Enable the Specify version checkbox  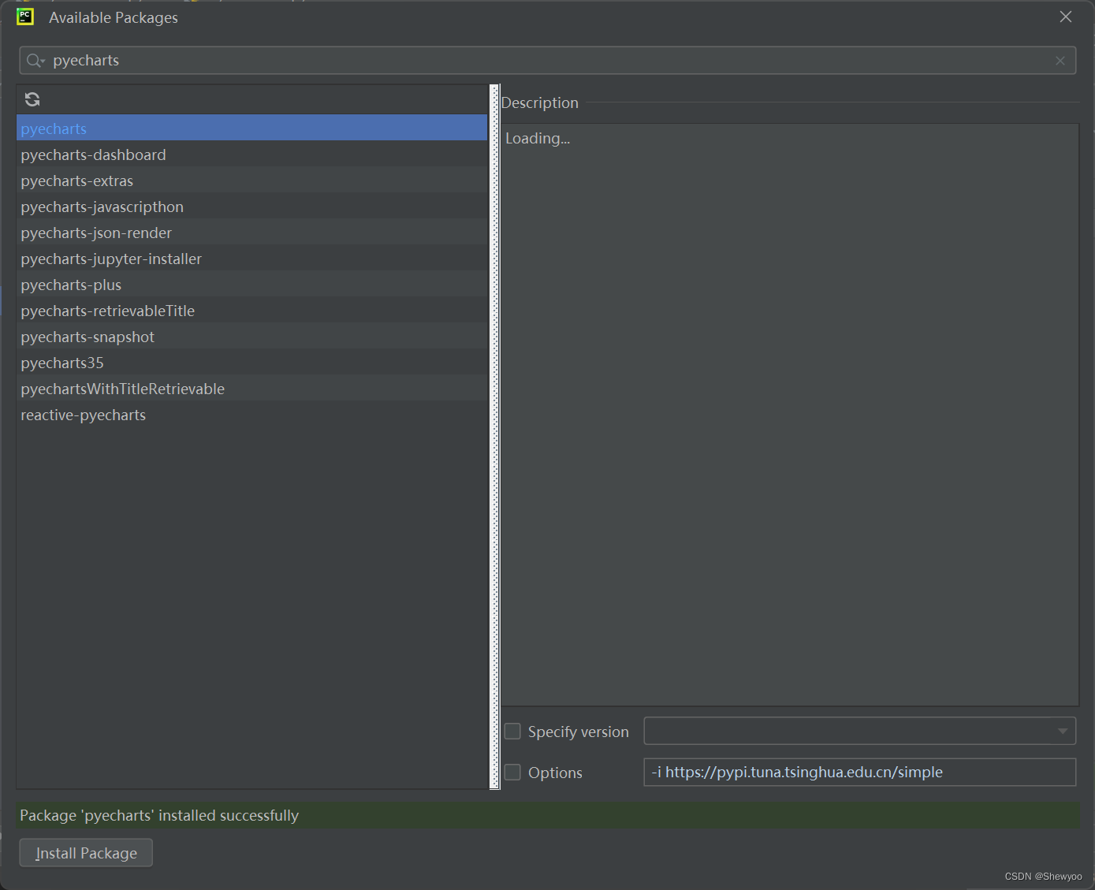(x=512, y=732)
